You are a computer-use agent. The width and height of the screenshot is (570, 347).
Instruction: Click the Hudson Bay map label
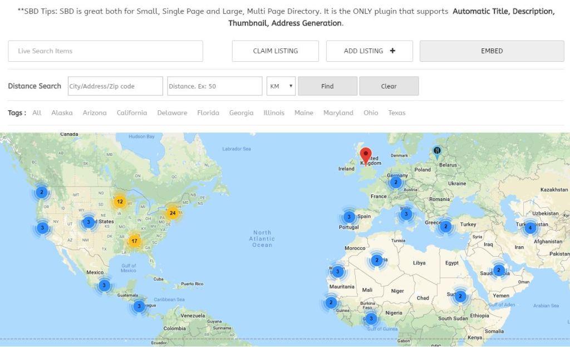(141, 136)
